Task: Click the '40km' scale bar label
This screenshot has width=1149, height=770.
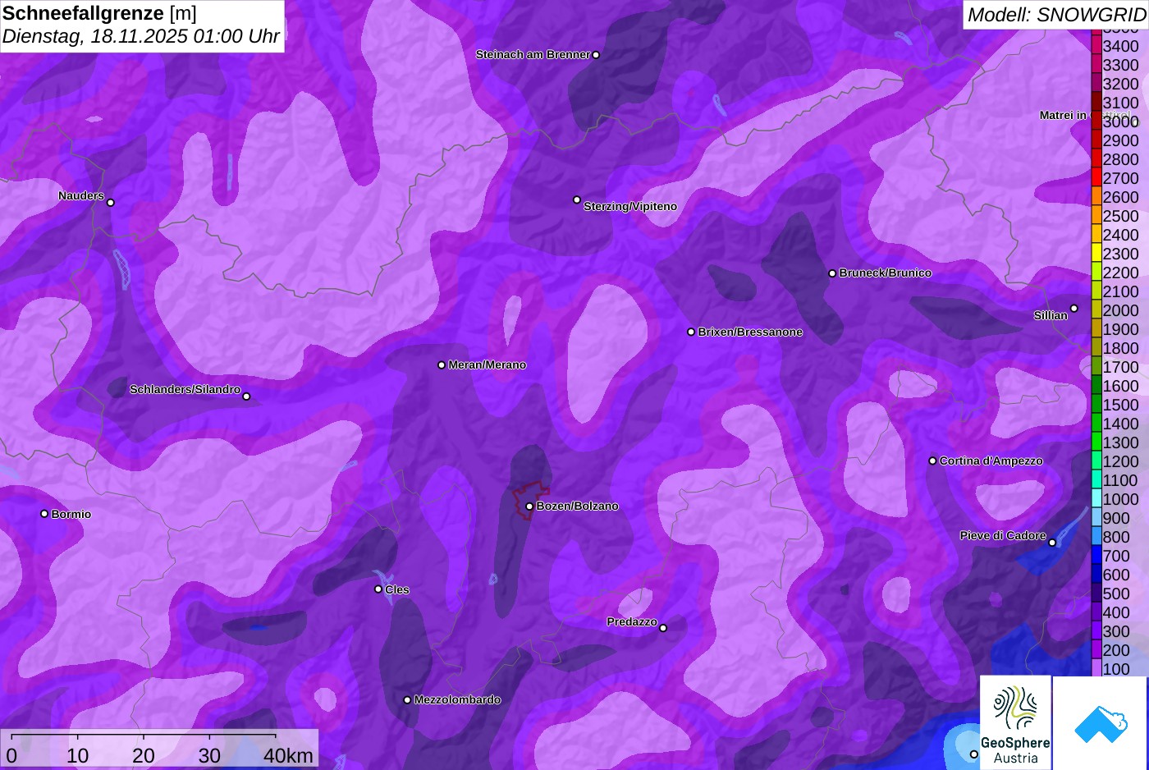Action: tap(288, 755)
